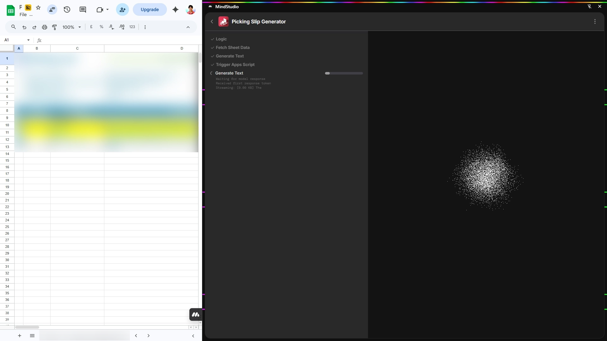
Task: Open the name box dropdown arrow
Action: point(28,40)
